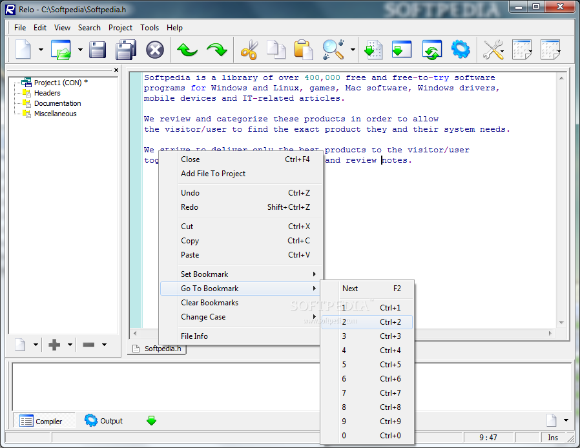This screenshot has width=580, height=448.
Task: Choose Add File To Project
Action: point(240,174)
